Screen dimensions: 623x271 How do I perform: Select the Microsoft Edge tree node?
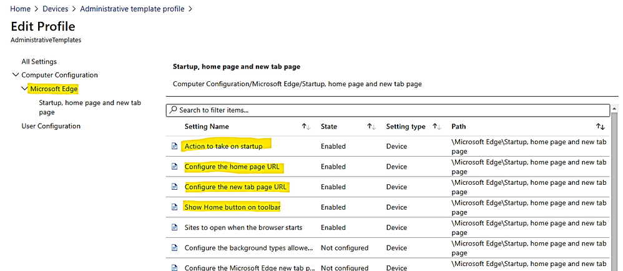coord(54,89)
